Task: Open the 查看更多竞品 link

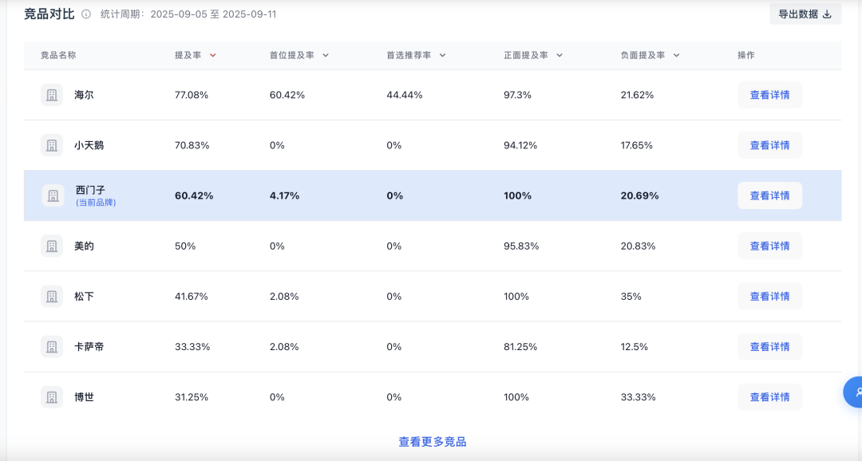Action: point(432,442)
